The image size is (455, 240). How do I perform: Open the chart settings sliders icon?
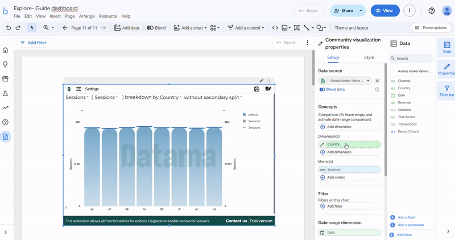pos(78,89)
